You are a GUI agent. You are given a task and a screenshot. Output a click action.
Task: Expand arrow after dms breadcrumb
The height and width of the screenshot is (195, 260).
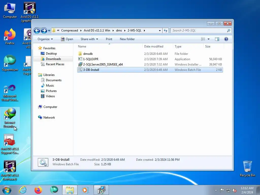125,31
